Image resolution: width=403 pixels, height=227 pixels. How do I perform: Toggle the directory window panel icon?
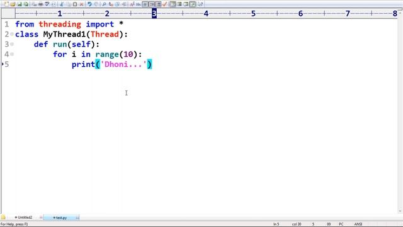[x=173, y=4]
